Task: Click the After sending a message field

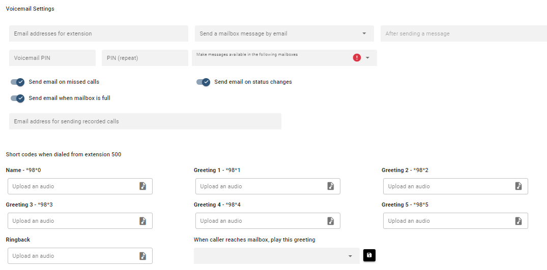Action: pos(463,33)
